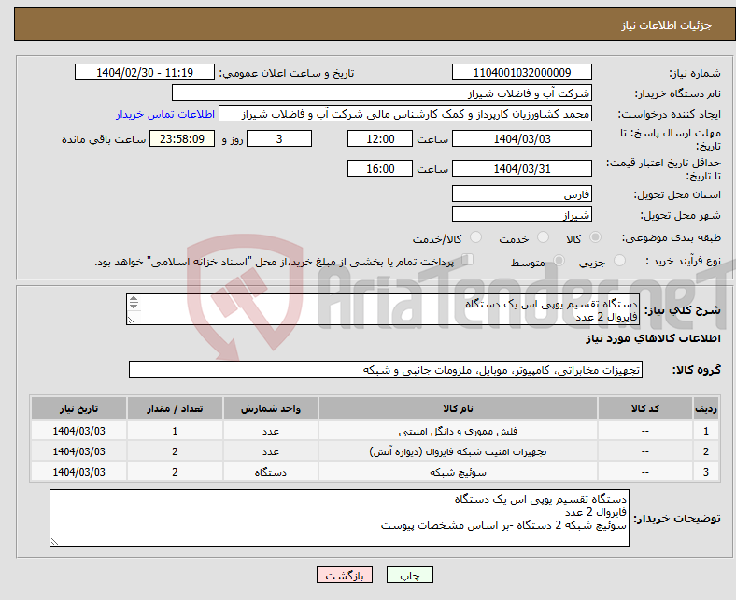
Task: Click the بازگشت (back) button
Action: [345, 575]
